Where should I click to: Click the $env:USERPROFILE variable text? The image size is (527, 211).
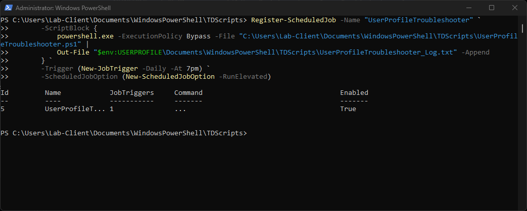coord(130,52)
